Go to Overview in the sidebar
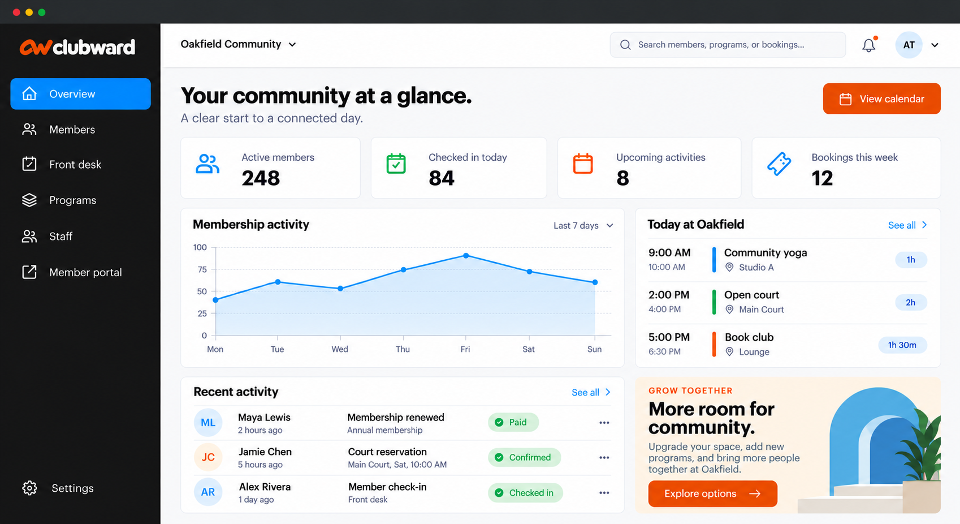This screenshot has height=524, width=960. (x=80, y=94)
